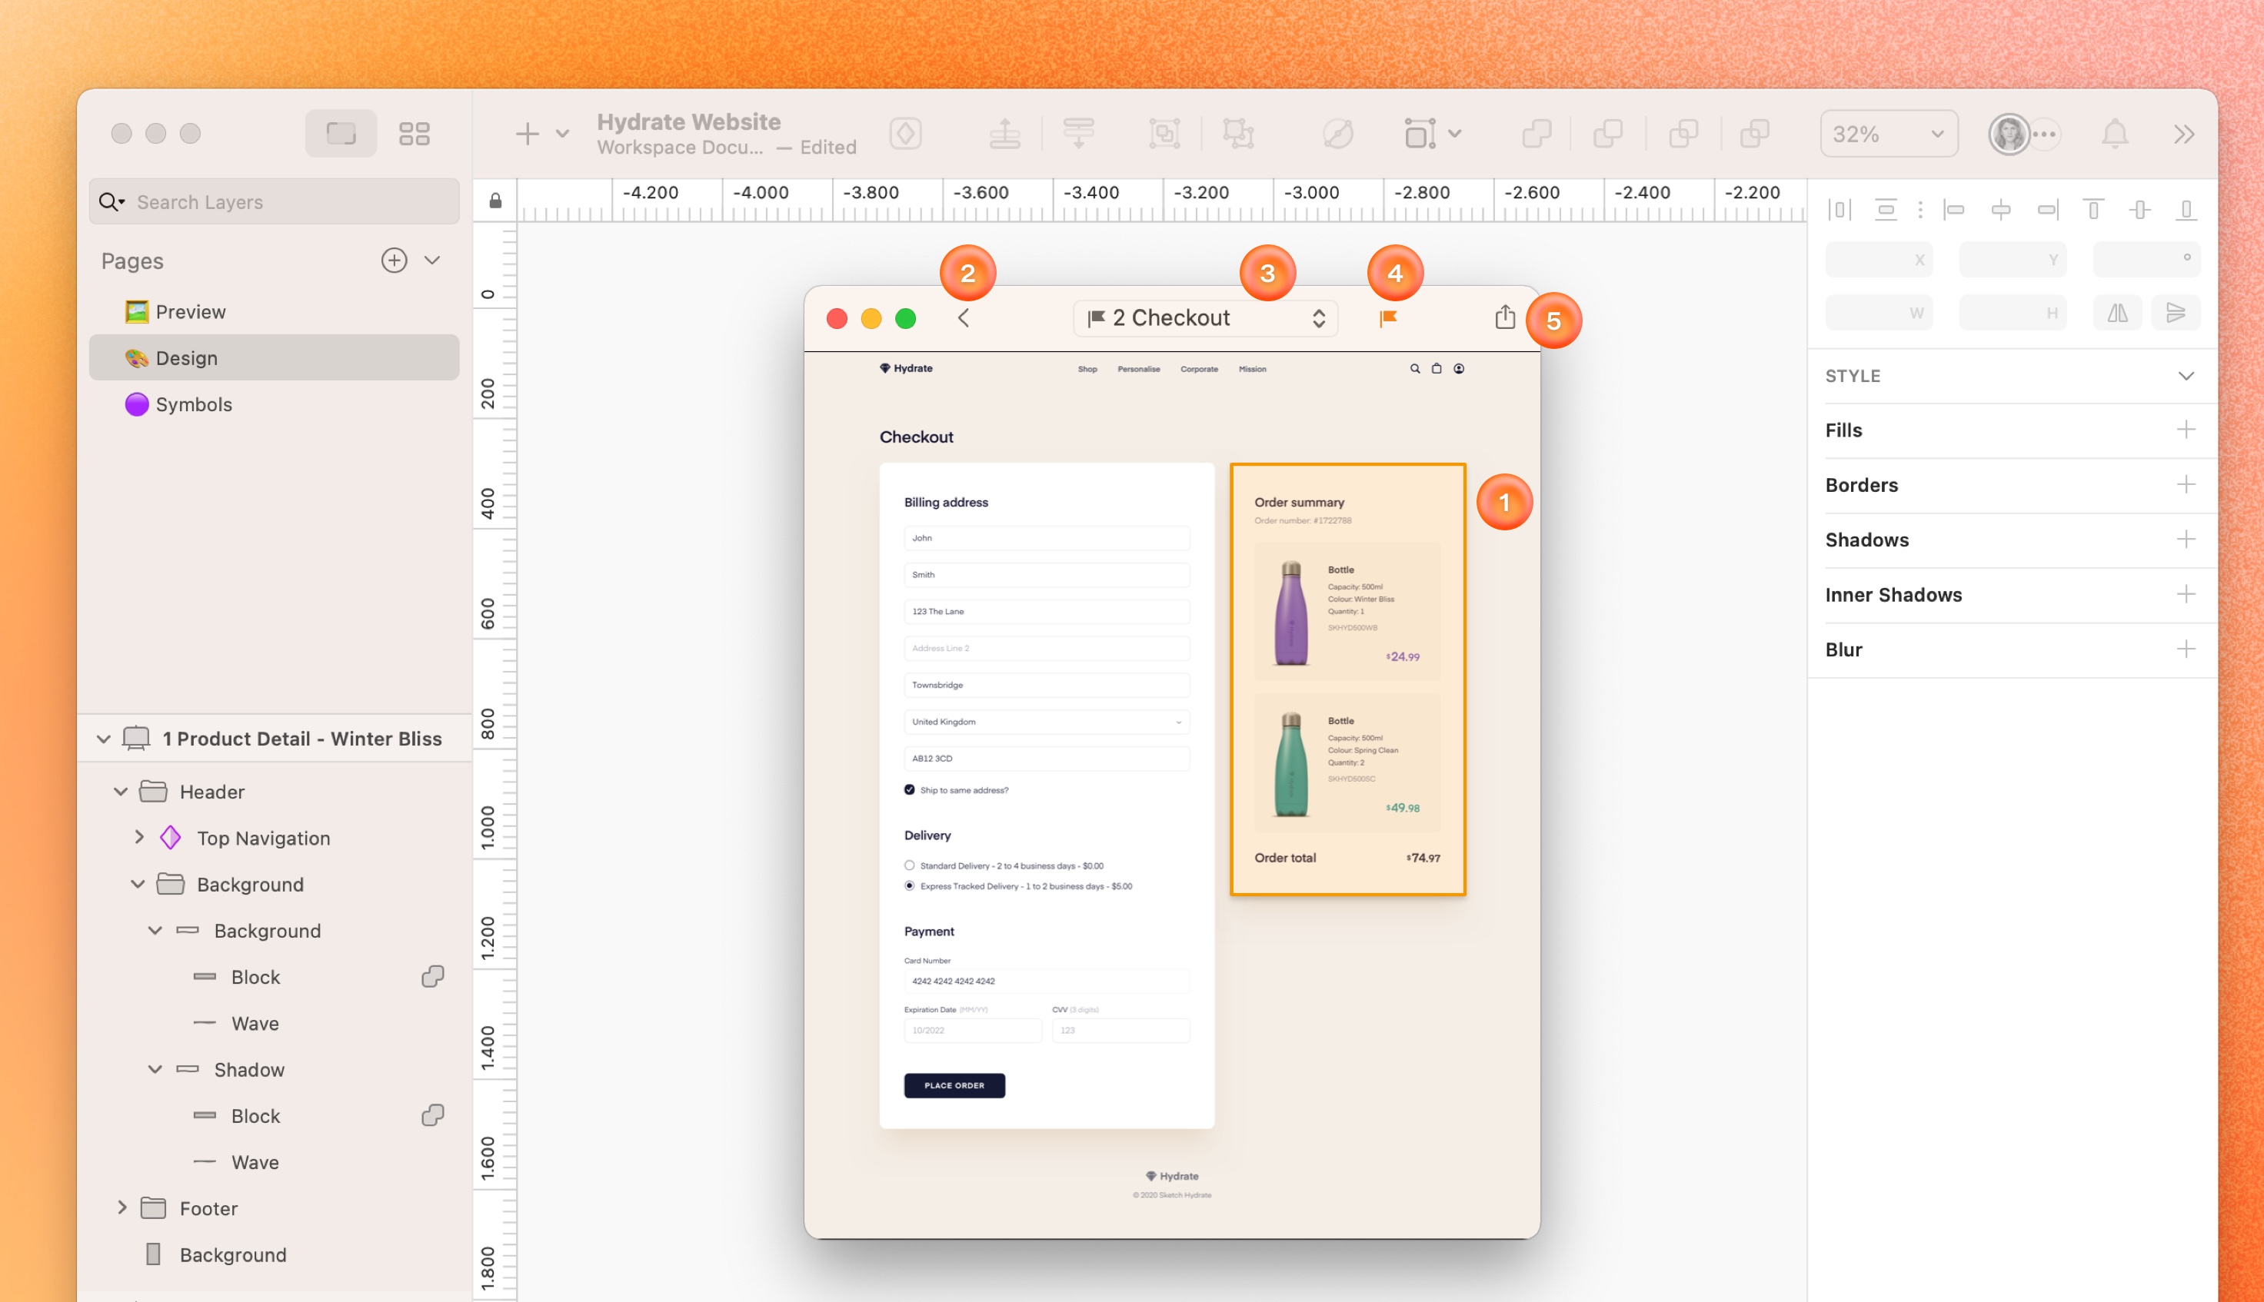The height and width of the screenshot is (1302, 2264).
Task: Add a Fill using its plus button
Action: point(2187,429)
